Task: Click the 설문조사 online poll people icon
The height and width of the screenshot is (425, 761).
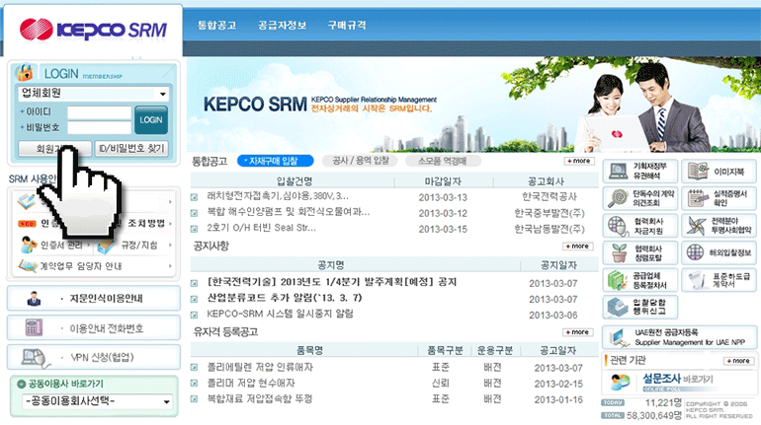Action: (x=620, y=382)
